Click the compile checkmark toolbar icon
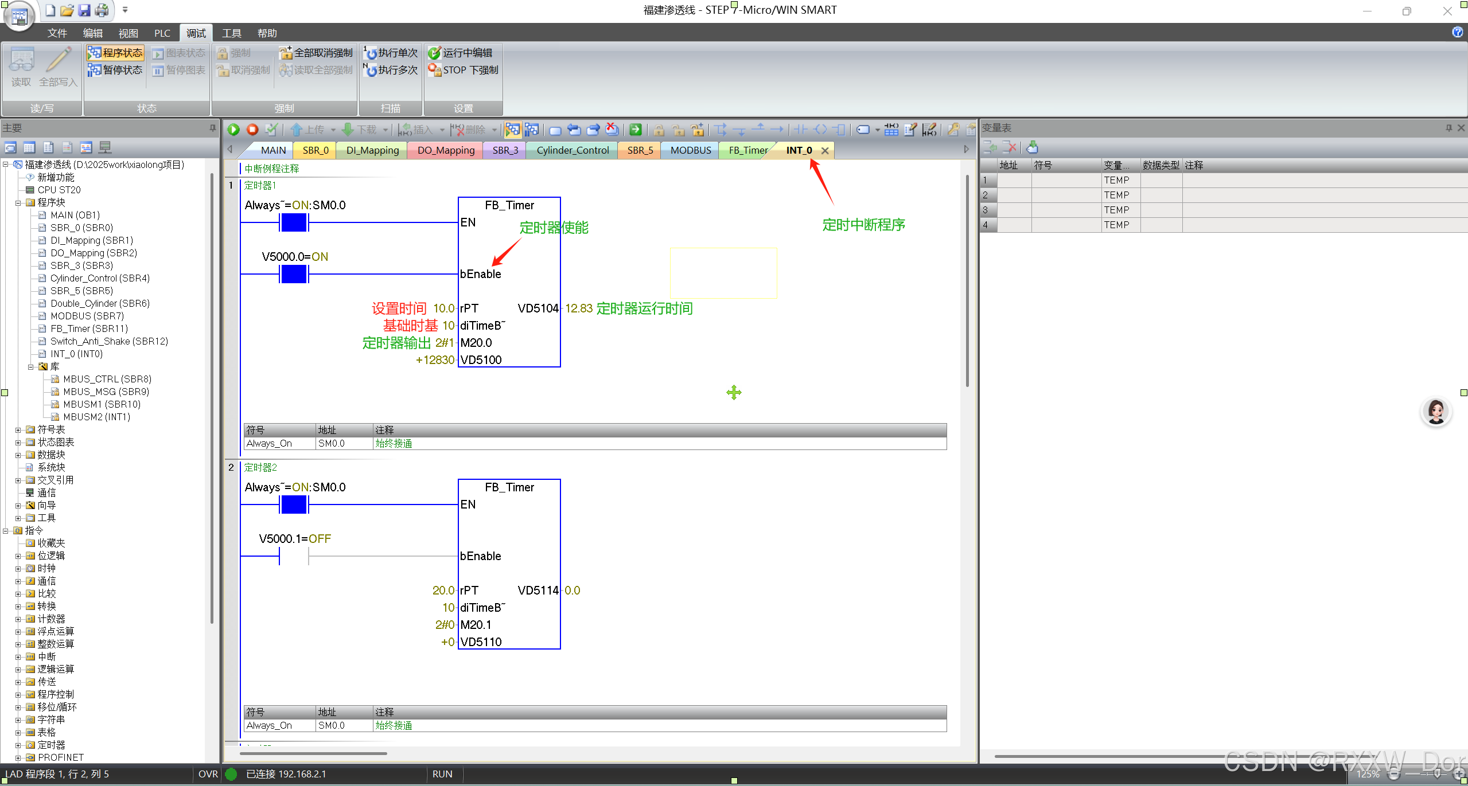Viewport: 1468px width, 786px height. click(271, 130)
